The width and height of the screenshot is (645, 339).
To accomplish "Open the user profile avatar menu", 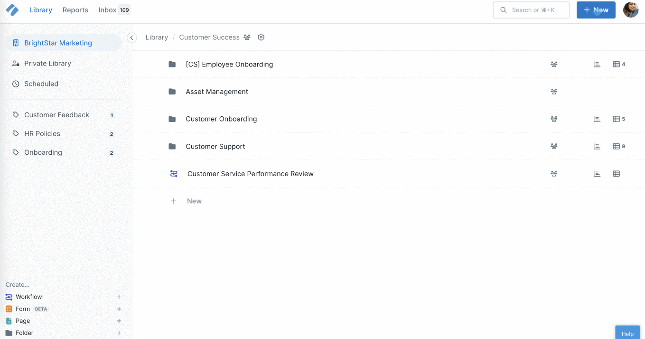I will coord(631,10).
